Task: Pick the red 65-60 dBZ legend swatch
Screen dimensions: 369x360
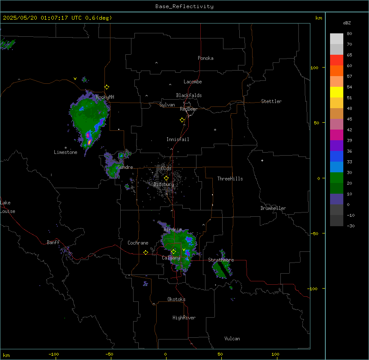Action: (336, 60)
